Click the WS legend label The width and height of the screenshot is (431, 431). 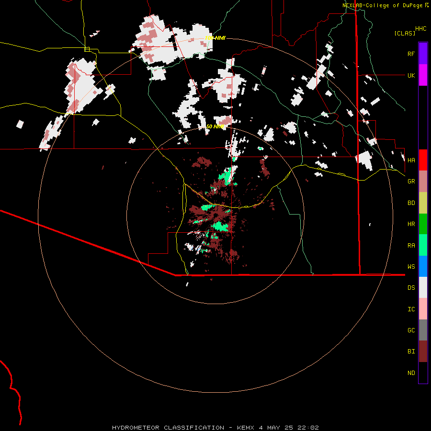pos(411,267)
